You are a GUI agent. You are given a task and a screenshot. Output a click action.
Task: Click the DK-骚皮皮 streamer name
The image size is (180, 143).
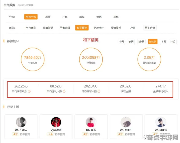[161, 130]
